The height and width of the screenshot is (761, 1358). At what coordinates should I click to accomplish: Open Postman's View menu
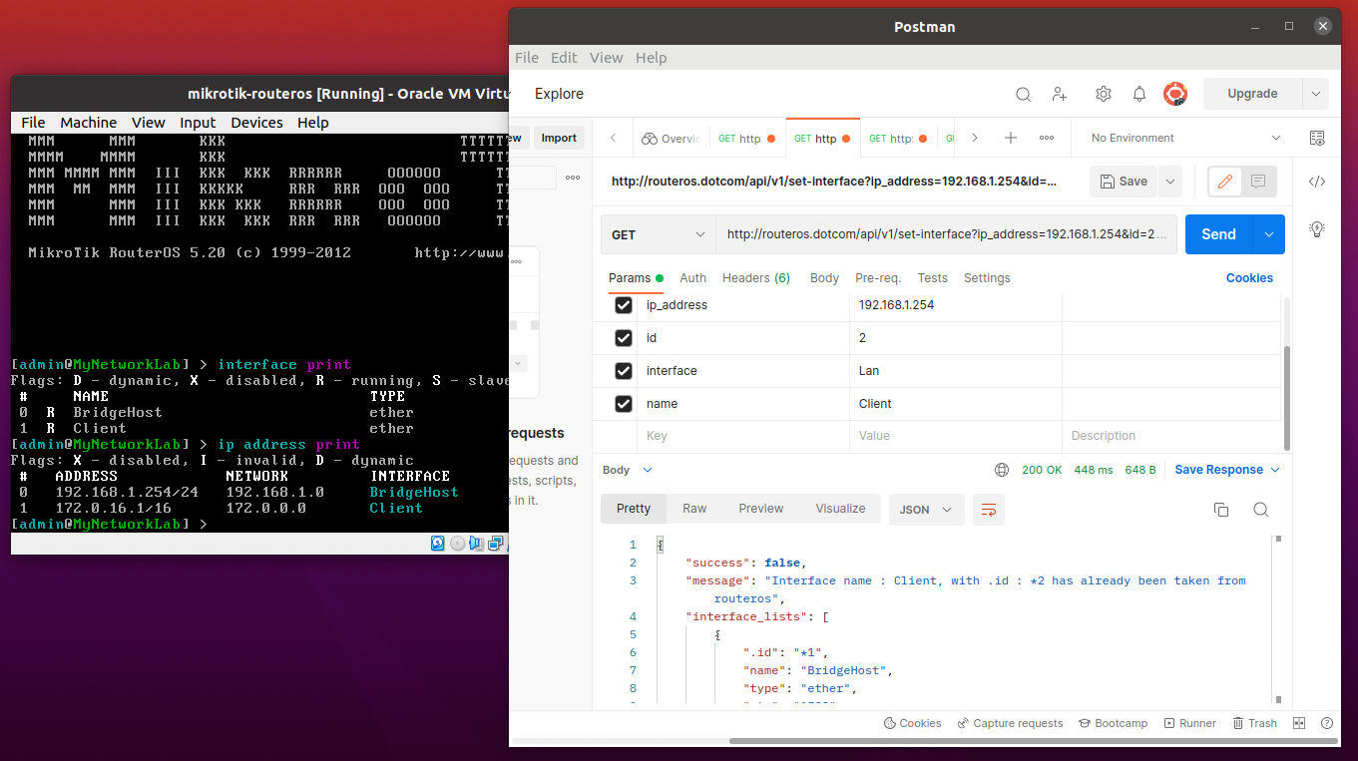coord(606,58)
